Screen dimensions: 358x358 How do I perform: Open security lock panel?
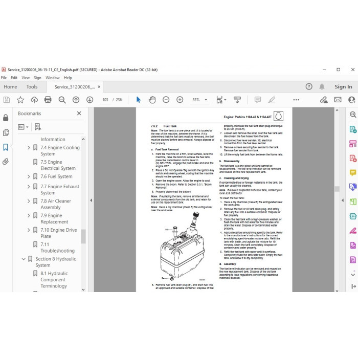click(6, 118)
